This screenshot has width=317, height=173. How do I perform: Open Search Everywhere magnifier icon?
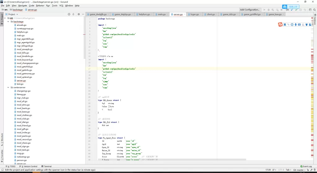314,10
